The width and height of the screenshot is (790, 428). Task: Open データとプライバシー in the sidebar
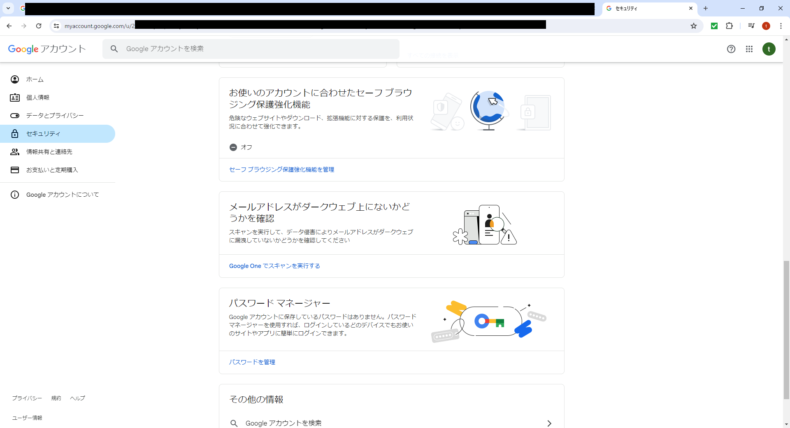(54, 116)
